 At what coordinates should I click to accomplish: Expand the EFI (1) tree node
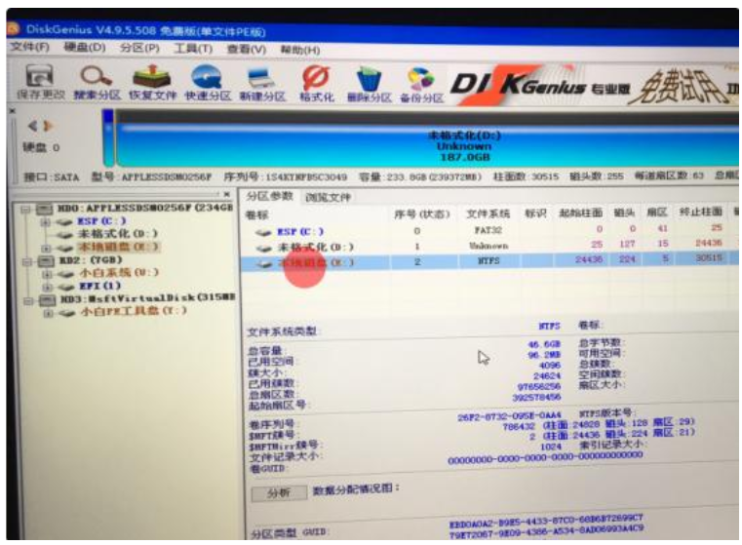tap(47, 287)
